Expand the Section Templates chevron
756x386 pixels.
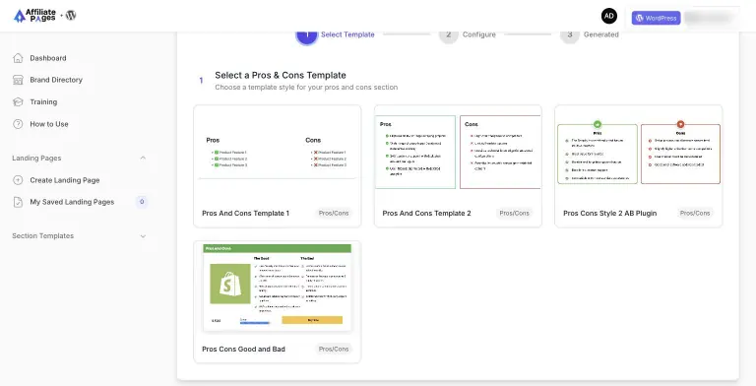tap(143, 236)
